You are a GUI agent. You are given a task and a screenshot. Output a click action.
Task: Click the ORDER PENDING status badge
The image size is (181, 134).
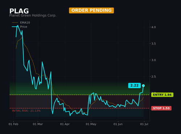tap(91, 11)
